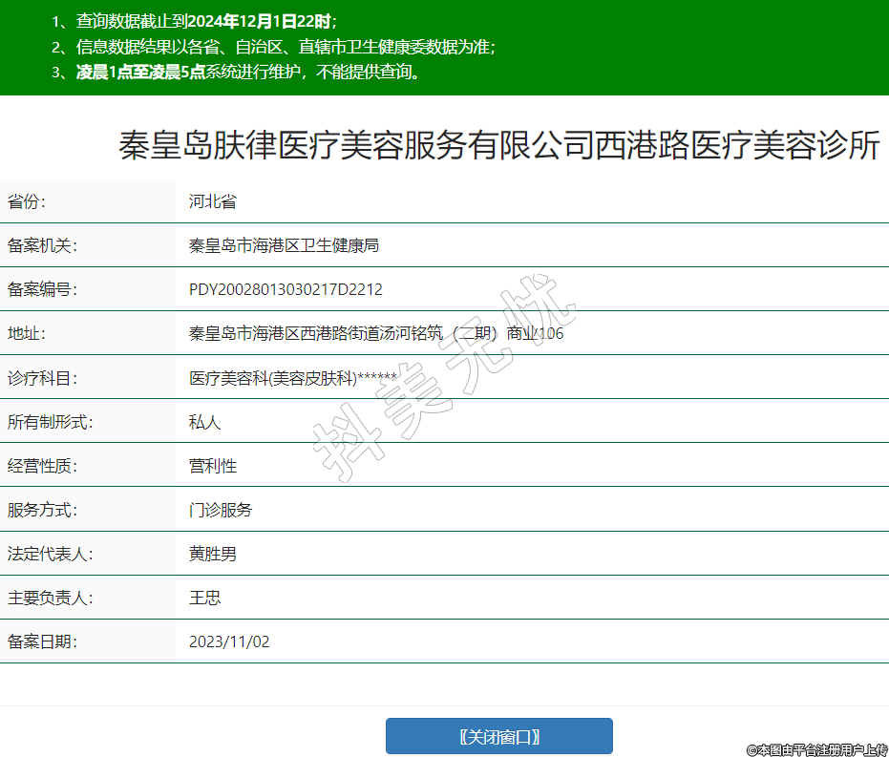Select the record number PDY20028013030217D2212

pos(286,289)
